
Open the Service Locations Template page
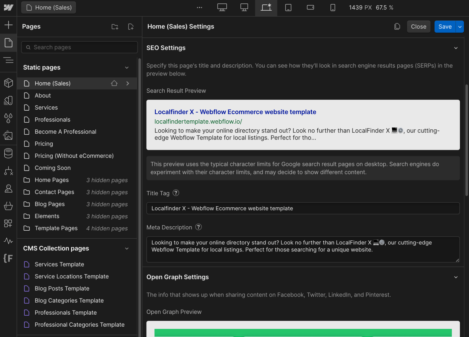[x=77, y=276]
